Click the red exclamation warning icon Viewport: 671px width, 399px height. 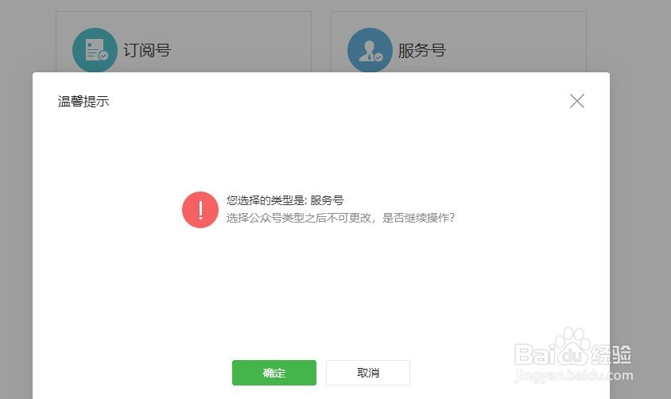[x=200, y=210]
